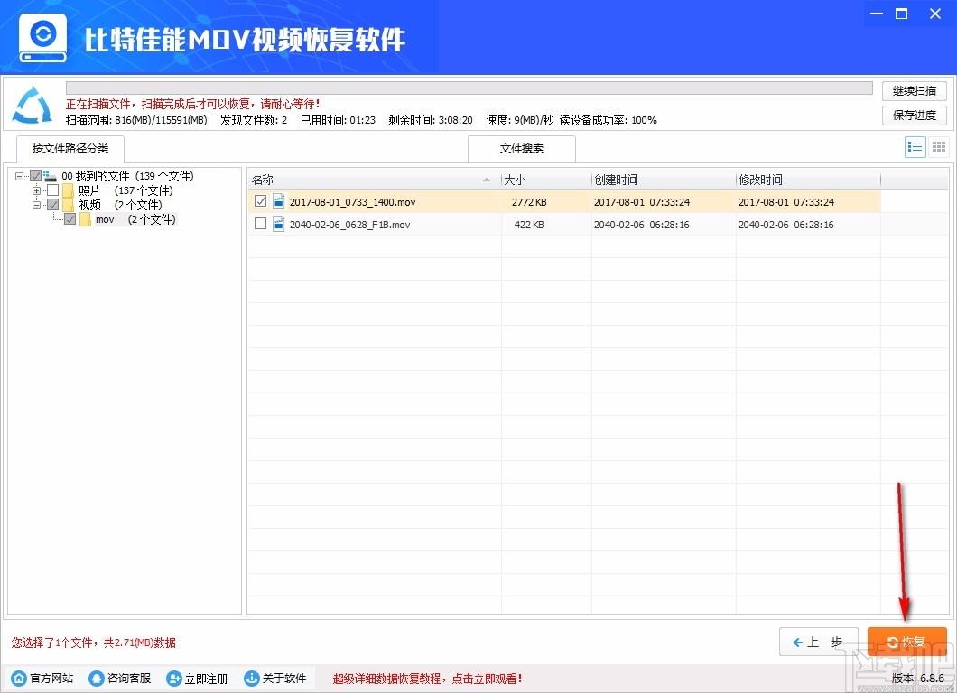Image resolution: width=957 pixels, height=693 pixels.
Task: Click the 继续扫描 button
Action: (x=915, y=91)
